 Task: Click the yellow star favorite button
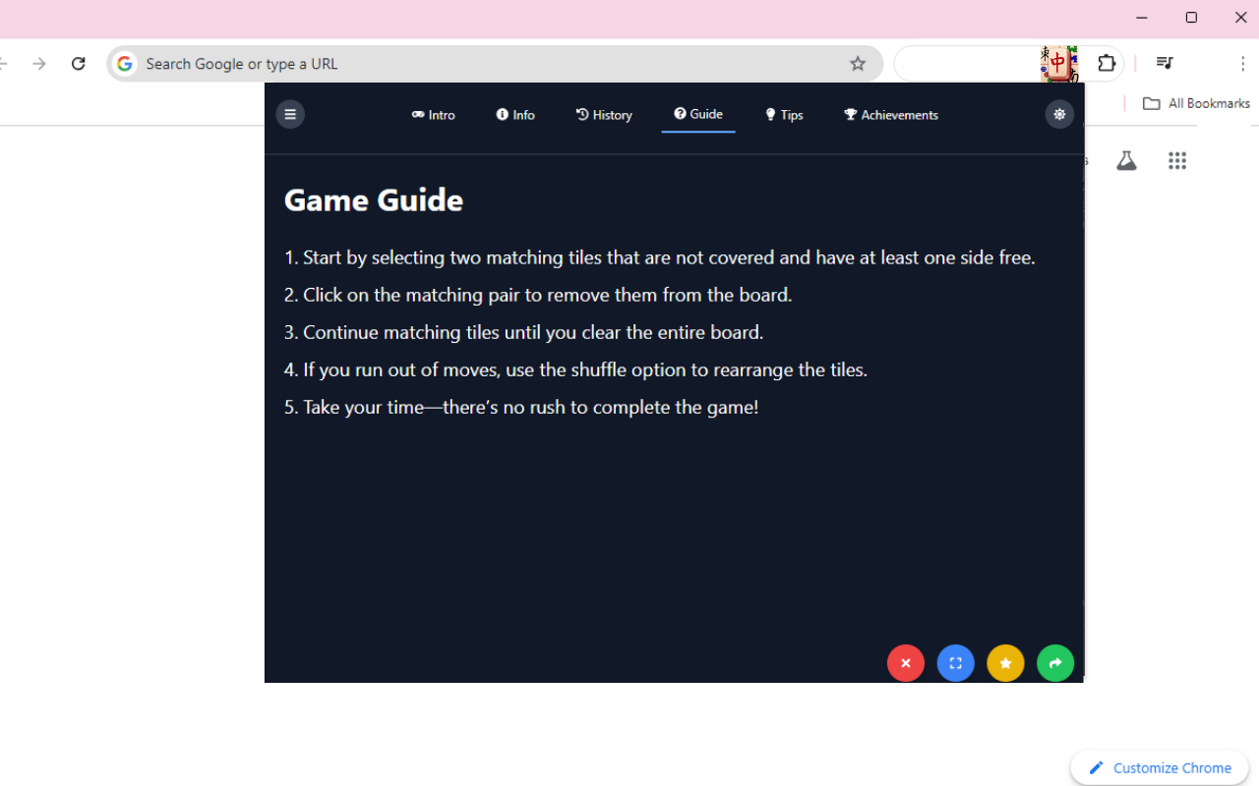[1005, 663]
